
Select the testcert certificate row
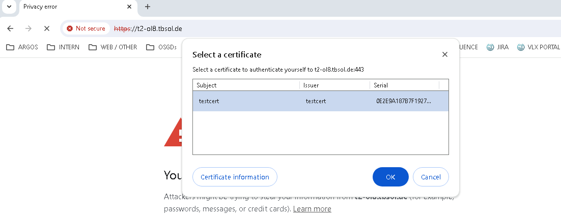320,101
